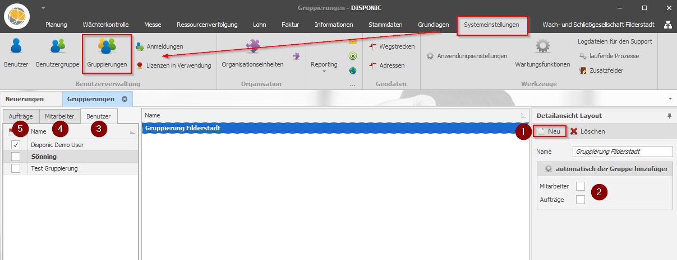Open Logdateien für den Support
The height and width of the screenshot is (260, 677).
pyautogui.click(x=615, y=41)
